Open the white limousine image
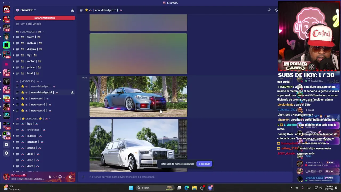341x192 pixels. [138, 145]
